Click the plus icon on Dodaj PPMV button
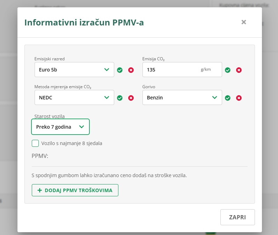 tap(39, 190)
